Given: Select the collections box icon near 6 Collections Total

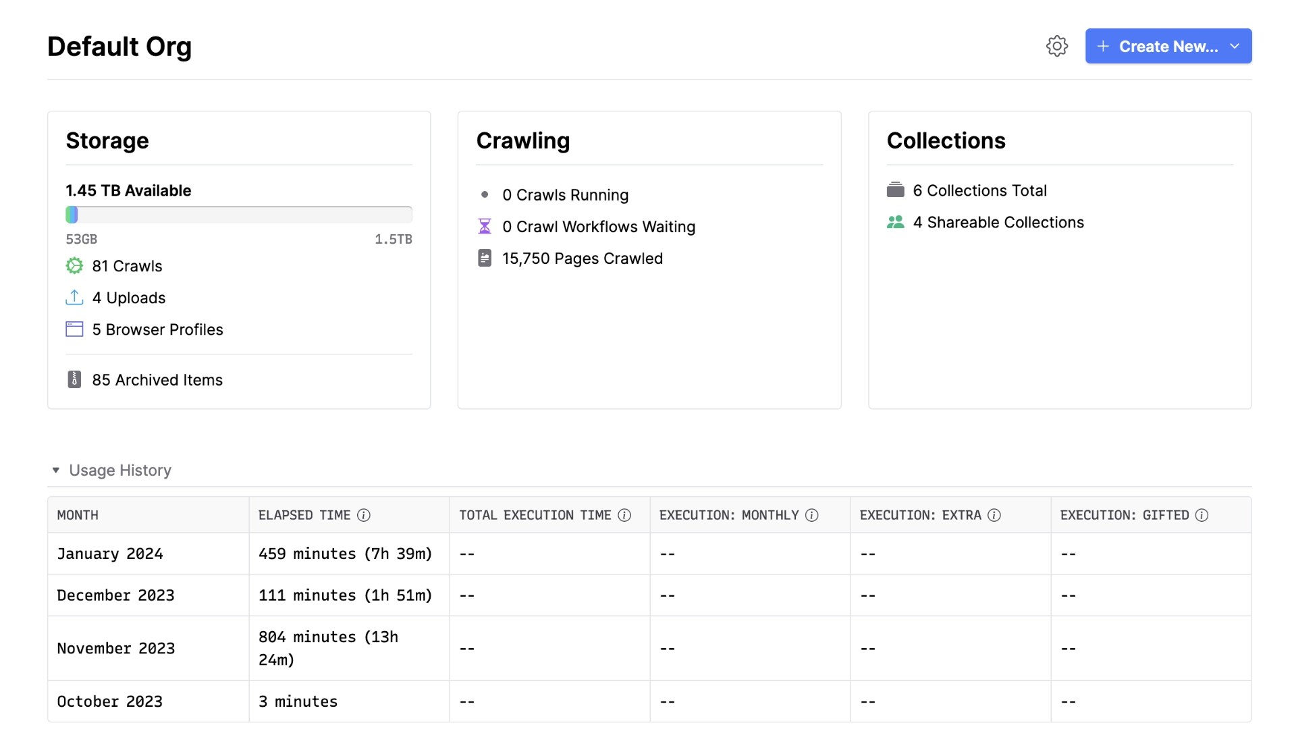Looking at the screenshot, I should click(896, 190).
